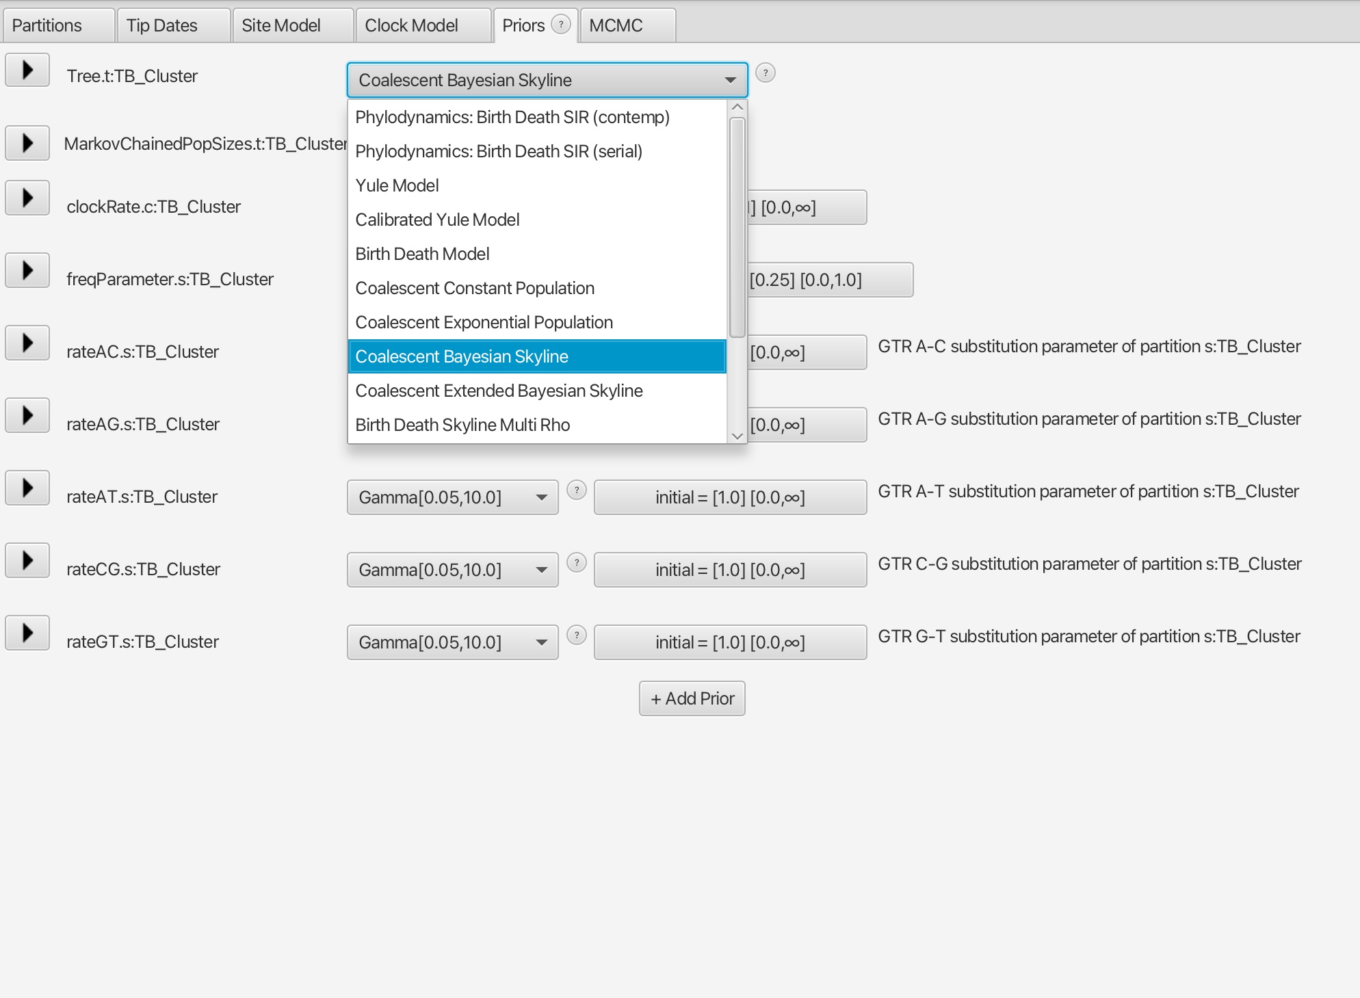
Task: Open rateGT Gamma distribution dropdown
Action: [x=452, y=642]
